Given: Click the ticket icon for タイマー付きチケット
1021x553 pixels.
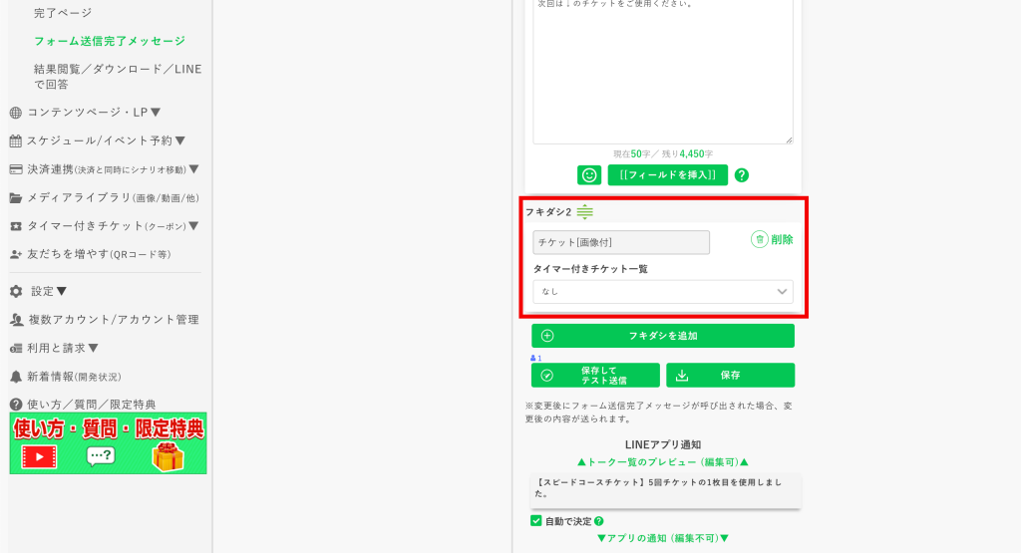Looking at the screenshot, I should (x=16, y=226).
